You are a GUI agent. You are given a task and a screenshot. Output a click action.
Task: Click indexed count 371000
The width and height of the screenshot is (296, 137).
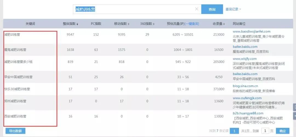coord(219,89)
